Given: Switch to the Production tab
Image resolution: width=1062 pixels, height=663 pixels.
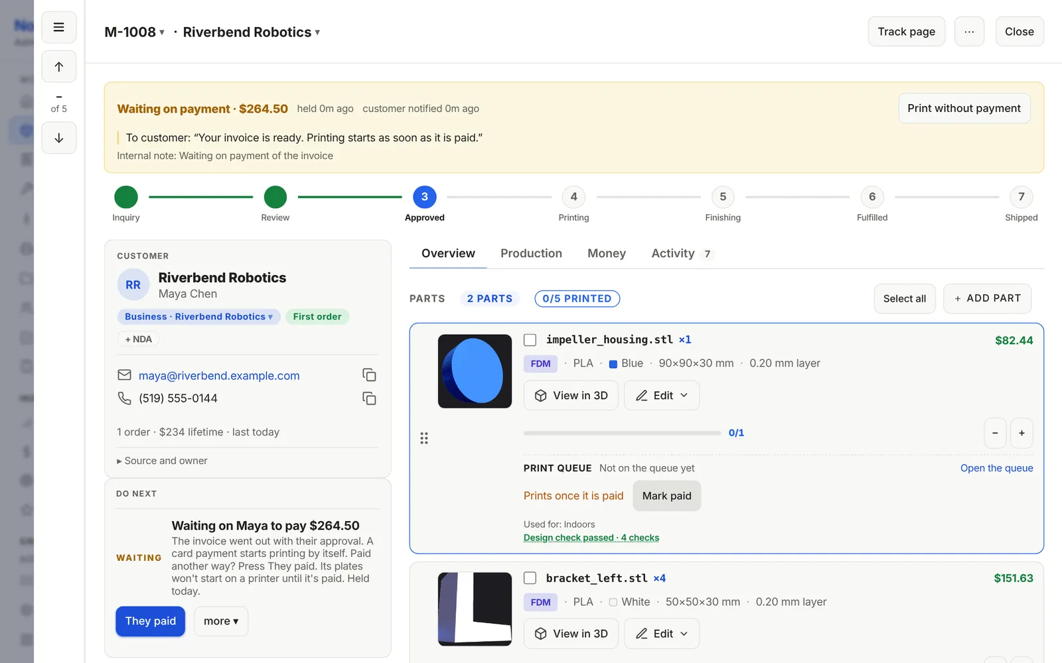Looking at the screenshot, I should 531,253.
